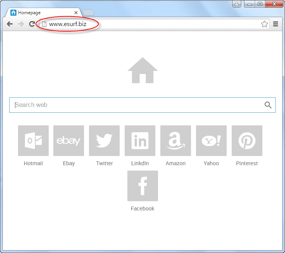
Task: Open a new tab
Action: pyautogui.click(x=88, y=13)
